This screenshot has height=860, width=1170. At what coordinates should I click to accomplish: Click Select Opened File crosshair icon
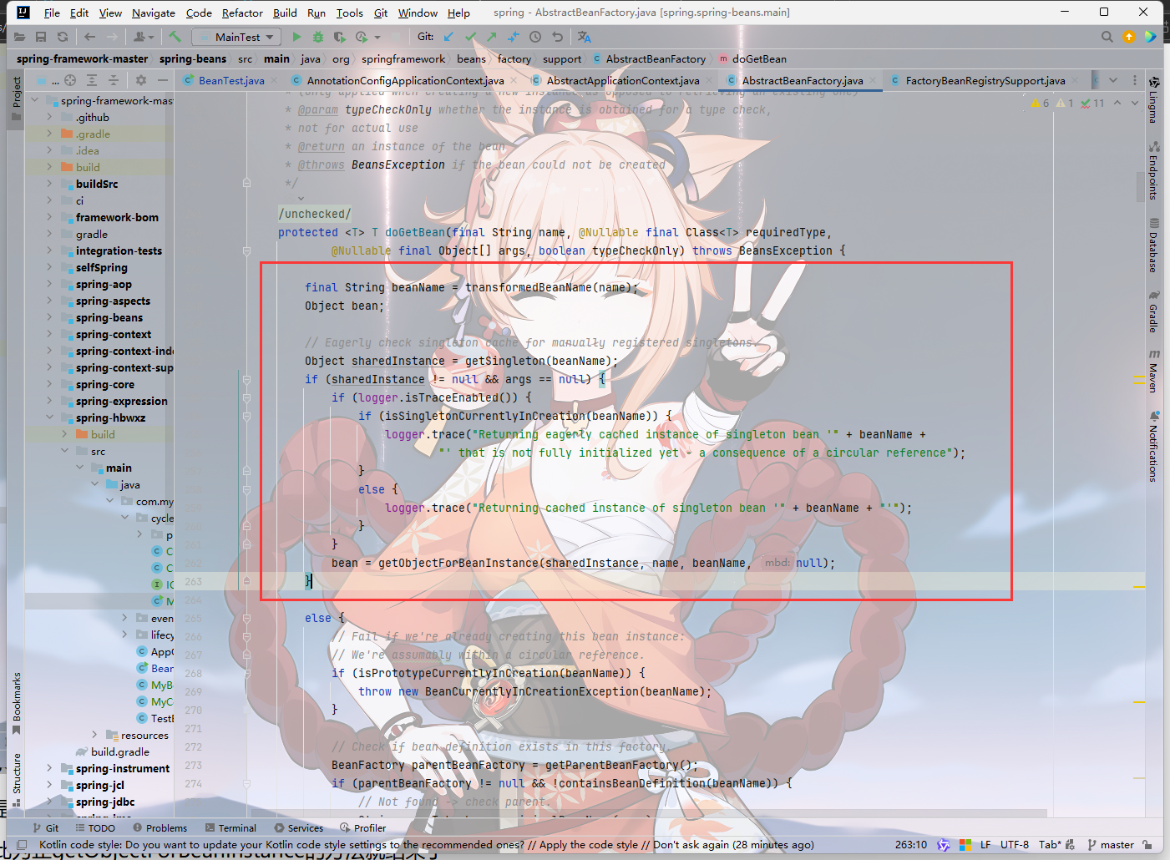(70, 80)
